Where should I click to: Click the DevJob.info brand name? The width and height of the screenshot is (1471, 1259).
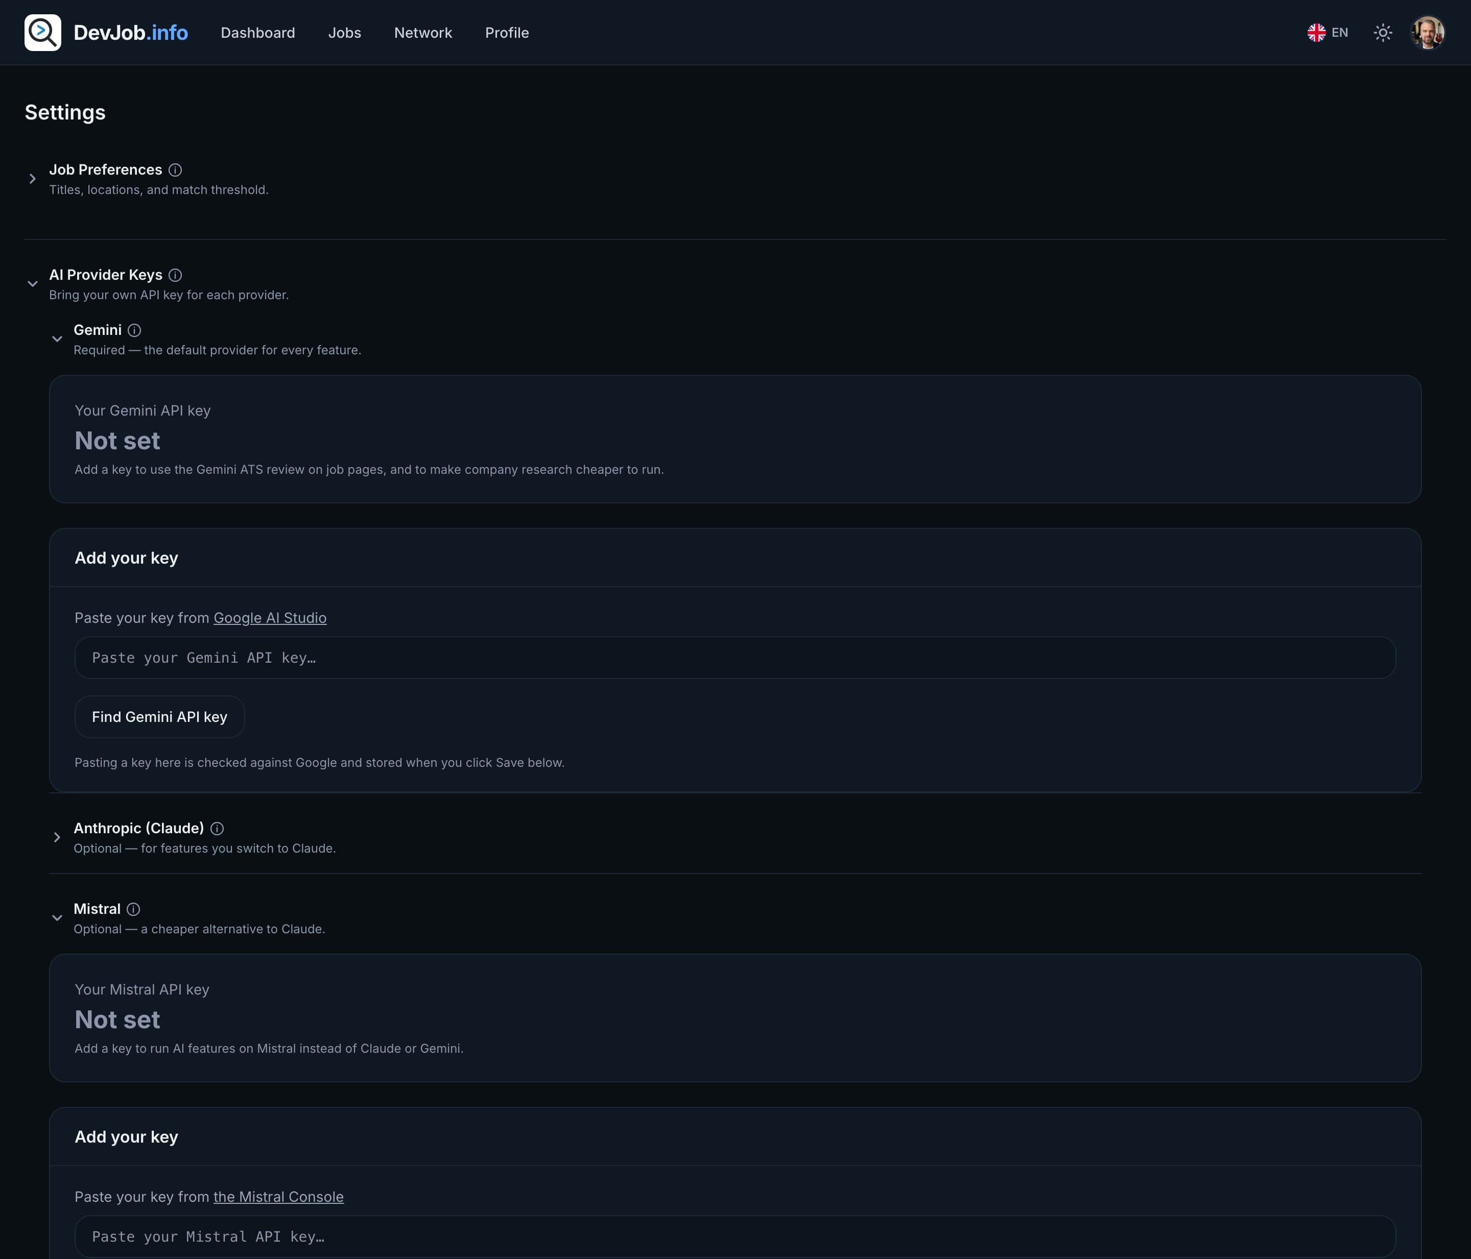tap(131, 33)
